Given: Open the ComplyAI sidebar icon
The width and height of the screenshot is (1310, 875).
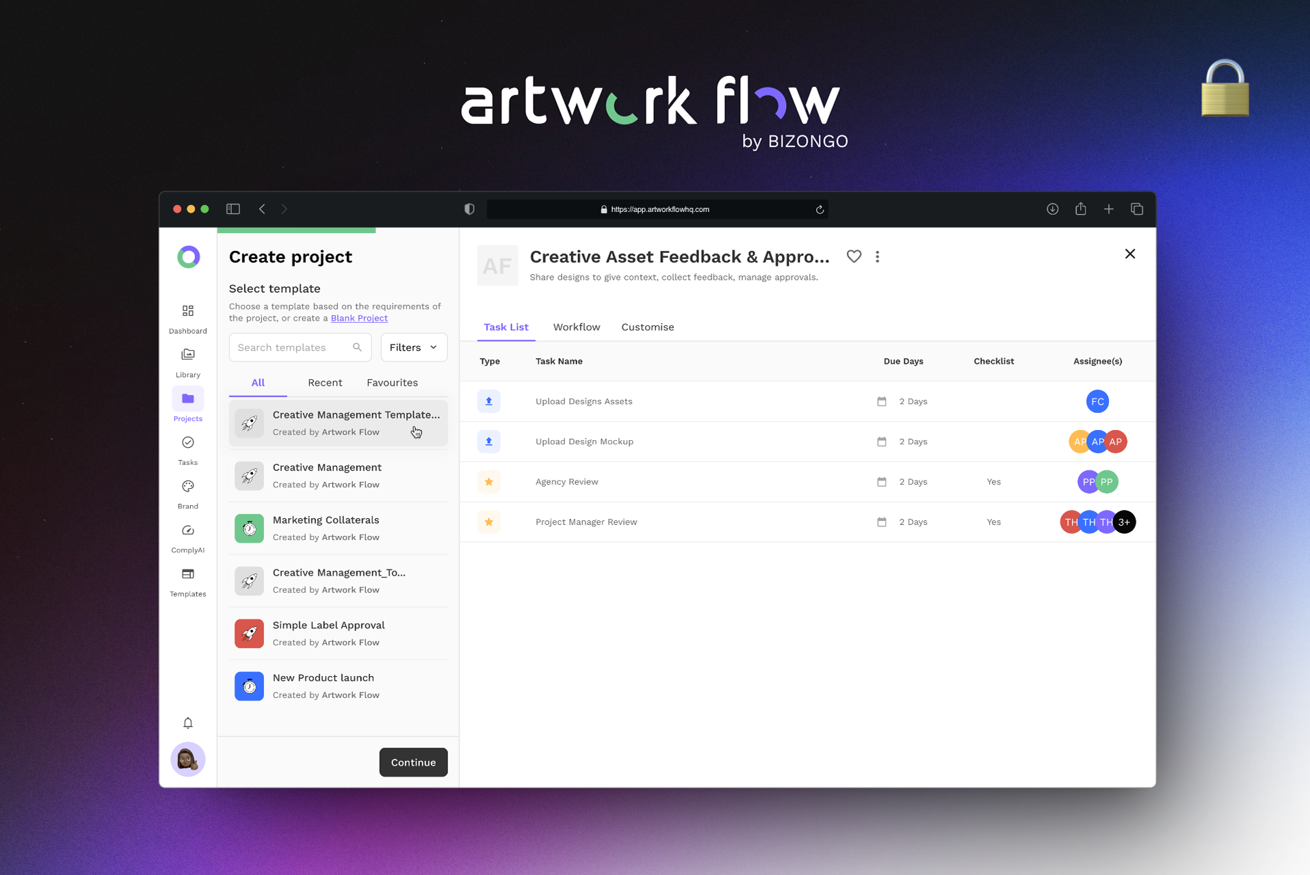Looking at the screenshot, I should [x=187, y=530].
